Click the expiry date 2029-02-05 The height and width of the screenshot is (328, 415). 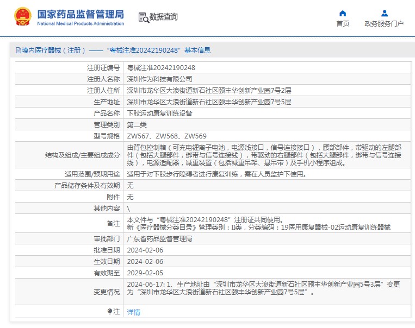(145, 273)
